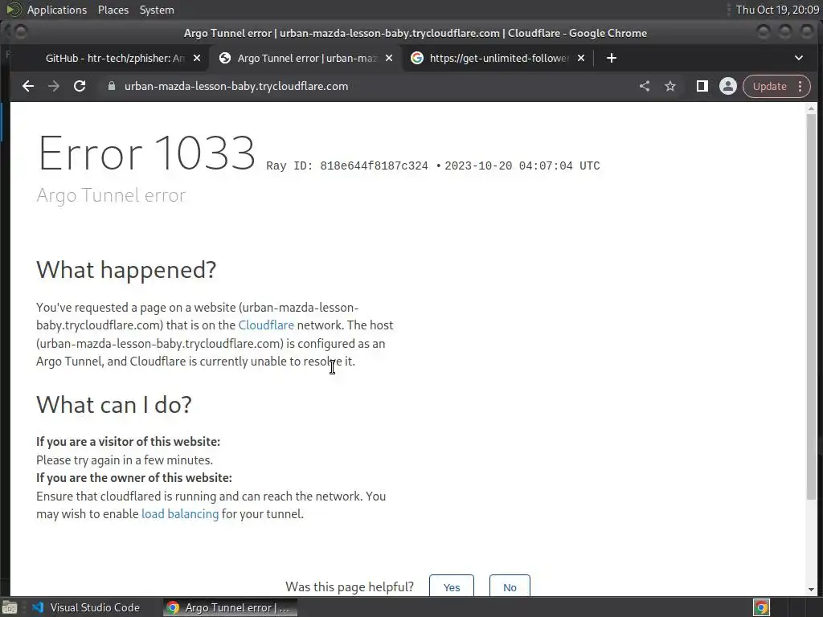Click the Applications menu logo icon

click(x=14, y=10)
